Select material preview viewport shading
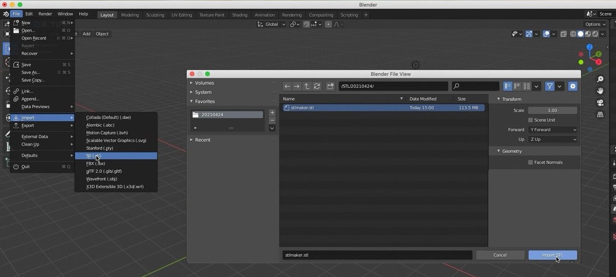 click(x=588, y=34)
